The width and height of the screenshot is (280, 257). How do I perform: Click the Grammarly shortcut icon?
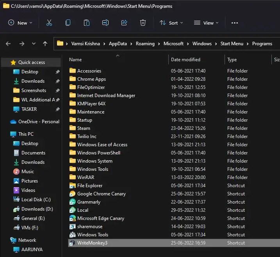click(73, 202)
